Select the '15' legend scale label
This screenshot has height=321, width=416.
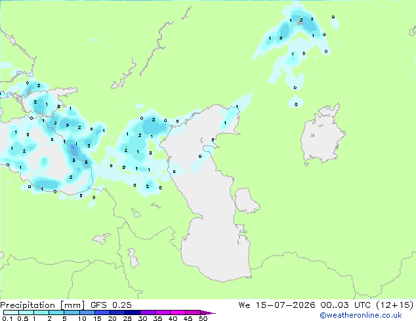97,318
